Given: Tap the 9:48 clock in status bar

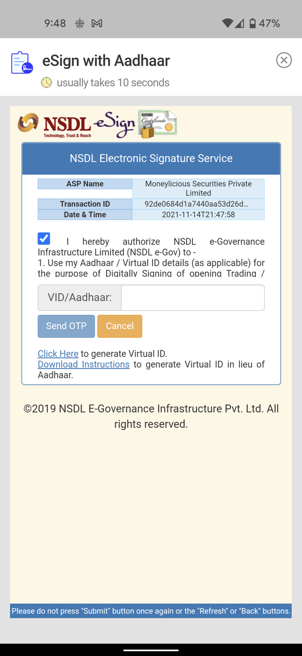Looking at the screenshot, I should pyautogui.click(x=55, y=23).
